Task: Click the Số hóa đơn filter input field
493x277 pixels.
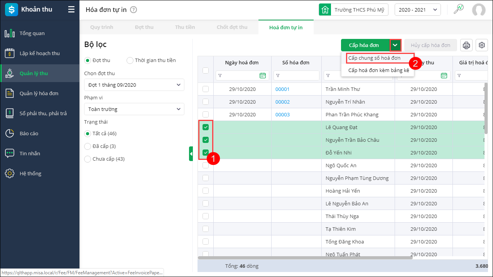Action: pos(296,76)
